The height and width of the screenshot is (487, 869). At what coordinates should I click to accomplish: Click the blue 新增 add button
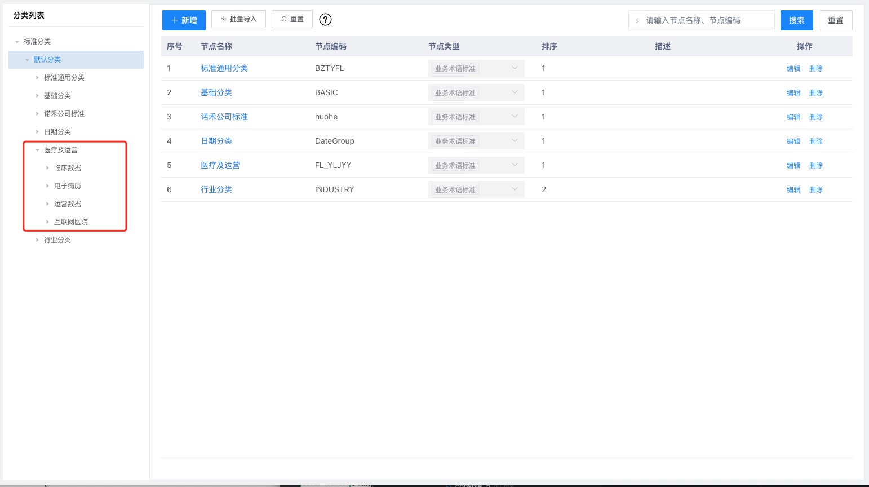pyautogui.click(x=184, y=20)
